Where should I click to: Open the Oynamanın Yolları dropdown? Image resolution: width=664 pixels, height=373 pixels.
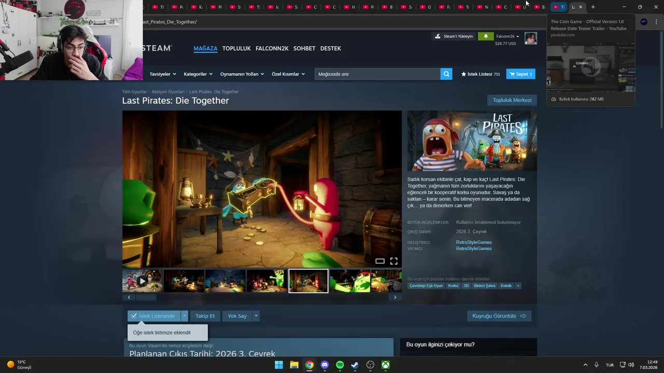click(242, 74)
